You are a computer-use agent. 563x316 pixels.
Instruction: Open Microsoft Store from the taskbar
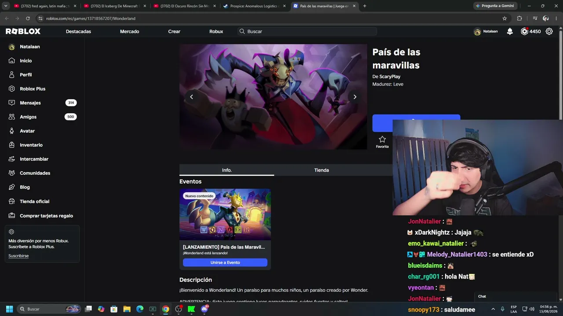(114, 309)
